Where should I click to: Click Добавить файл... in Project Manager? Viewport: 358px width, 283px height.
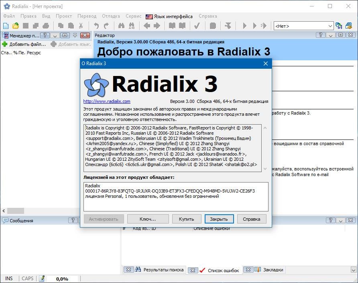pyautogui.click(x=28, y=44)
